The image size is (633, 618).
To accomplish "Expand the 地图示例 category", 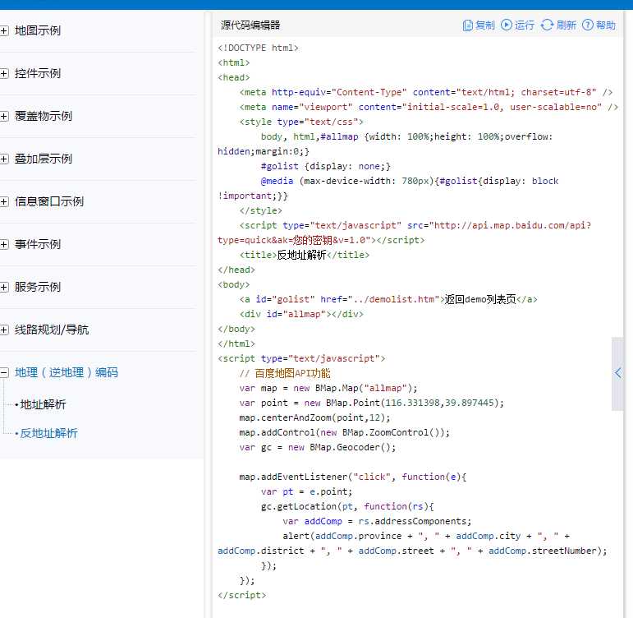I will click(x=4, y=30).
